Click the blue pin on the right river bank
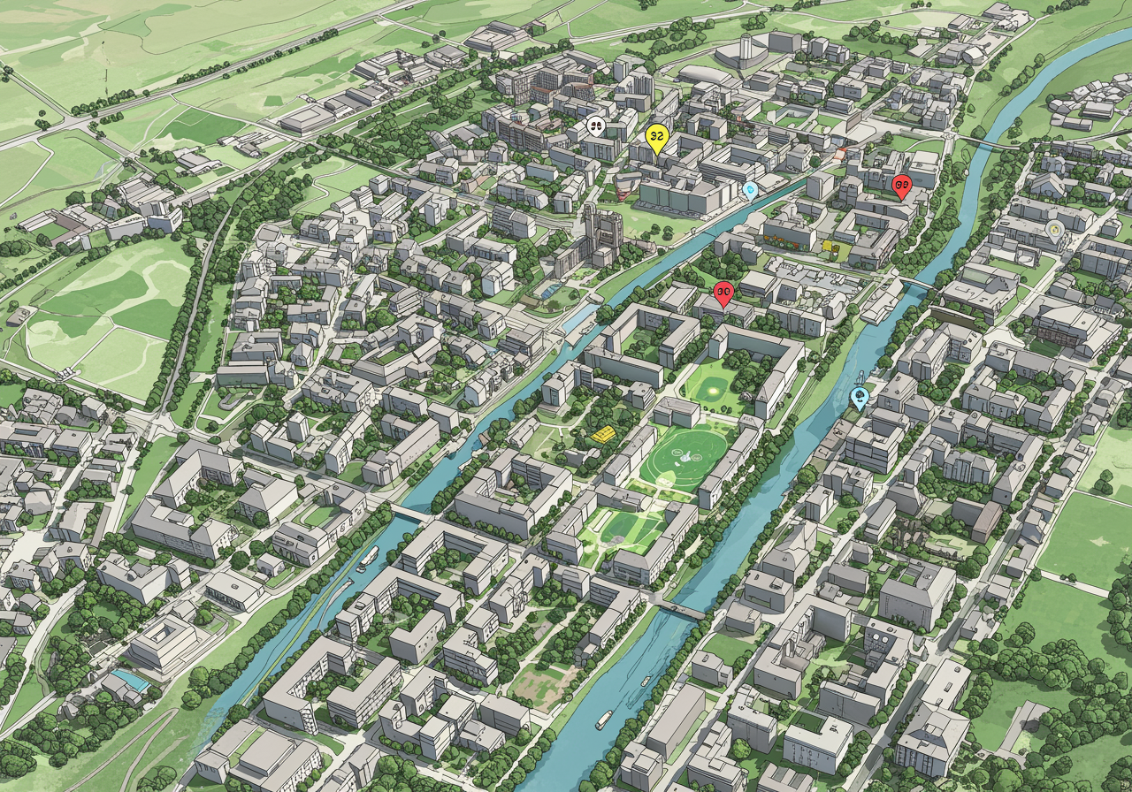Image resolution: width=1132 pixels, height=792 pixels. 857,399
